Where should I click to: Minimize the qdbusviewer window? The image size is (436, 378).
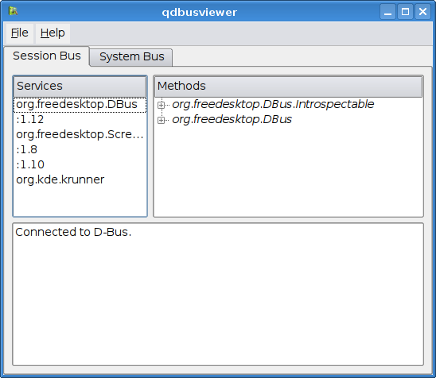tap(387, 12)
